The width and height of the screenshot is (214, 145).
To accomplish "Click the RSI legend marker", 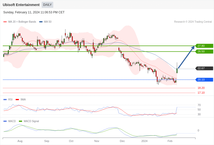I will tap(5, 99).
